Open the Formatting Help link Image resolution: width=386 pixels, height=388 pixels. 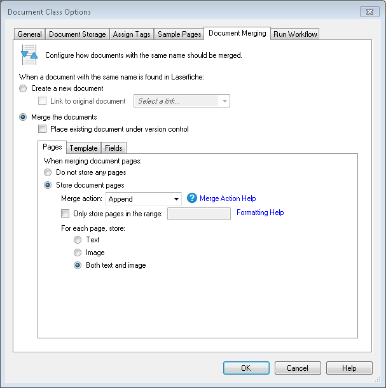tap(260, 212)
